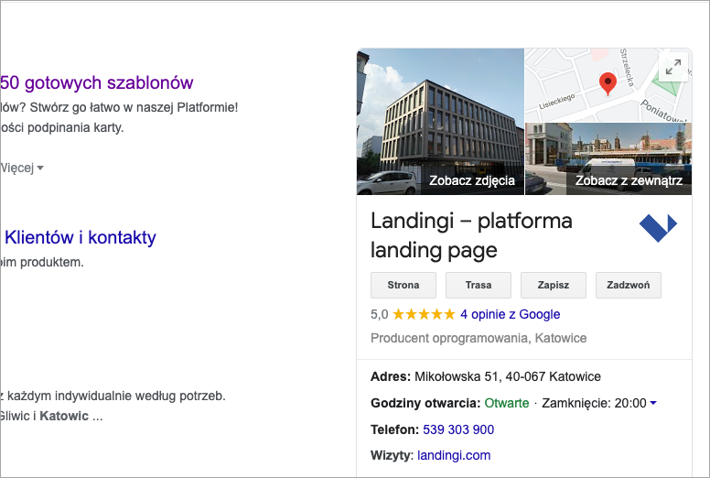Image resolution: width=710 pixels, height=478 pixels.
Task: Click the five-star rating icons
Action: tap(424, 314)
